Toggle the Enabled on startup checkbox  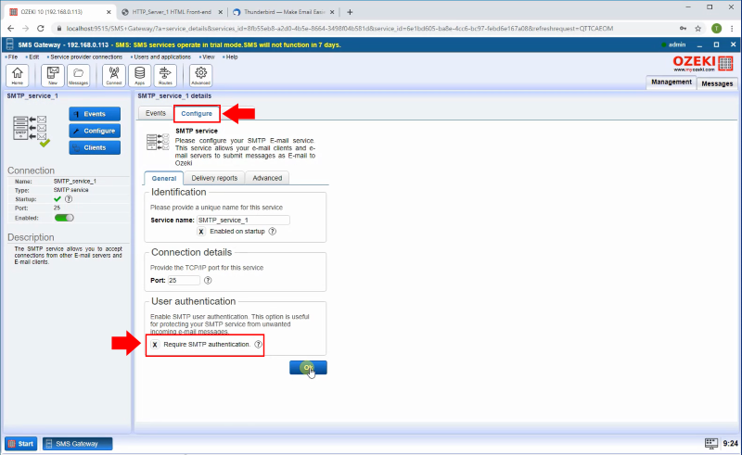click(x=201, y=232)
